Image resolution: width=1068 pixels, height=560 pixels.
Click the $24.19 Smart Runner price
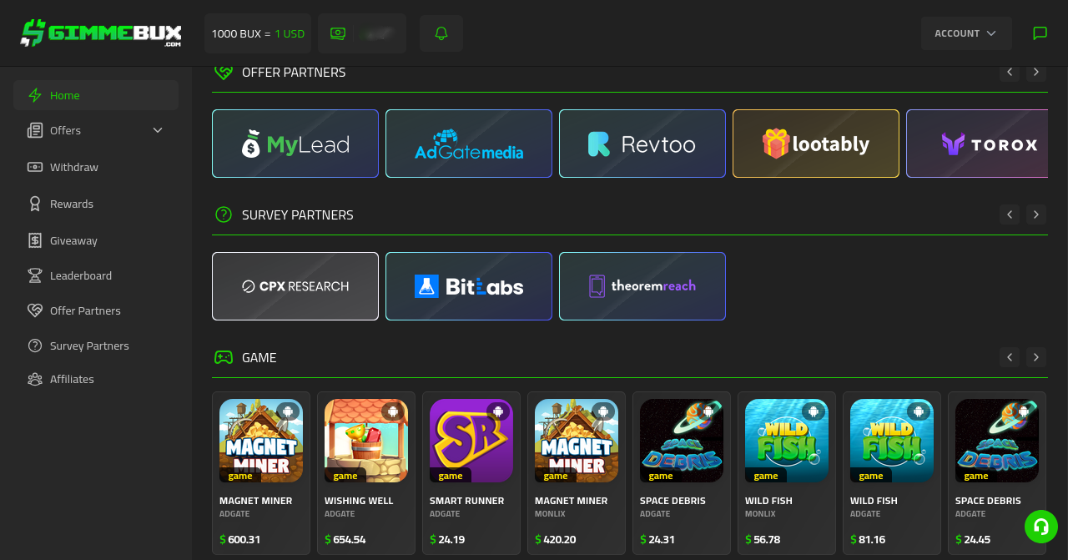447,540
